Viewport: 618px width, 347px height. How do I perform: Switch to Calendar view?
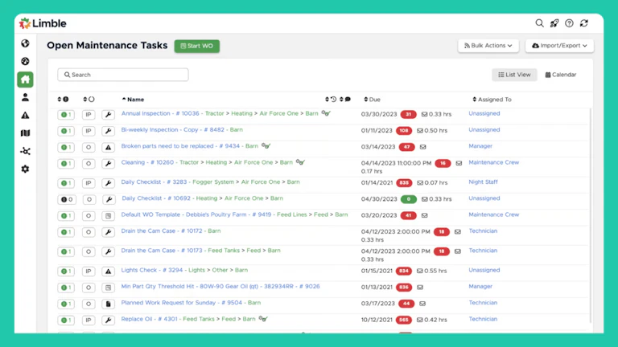click(561, 75)
